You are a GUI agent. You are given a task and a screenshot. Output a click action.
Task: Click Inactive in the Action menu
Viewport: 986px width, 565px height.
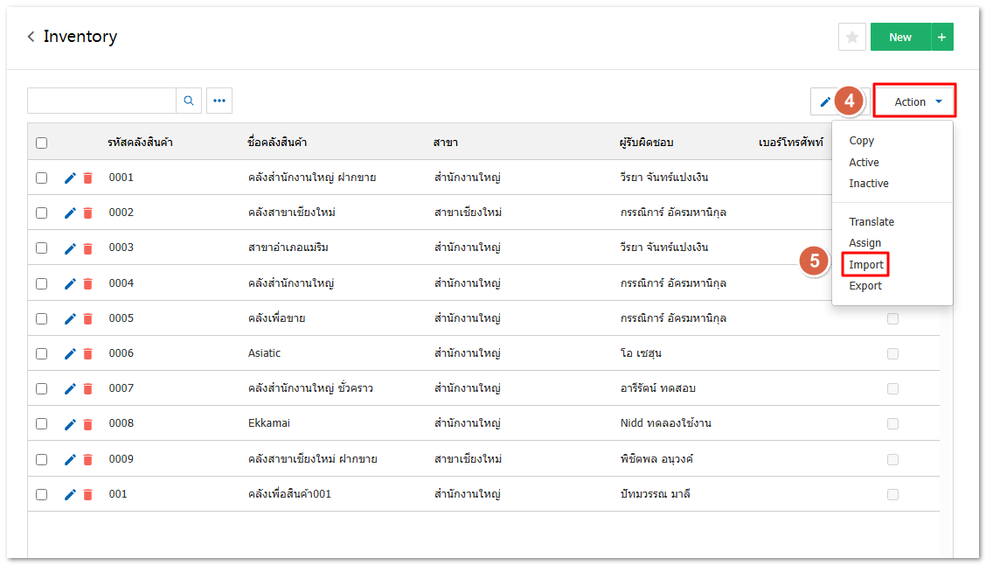tap(869, 184)
